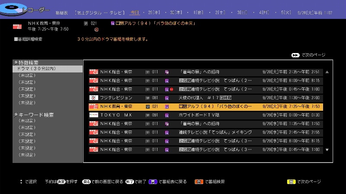Click the Fuji Television channel logo
The image size is (346, 194).
point(93,98)
